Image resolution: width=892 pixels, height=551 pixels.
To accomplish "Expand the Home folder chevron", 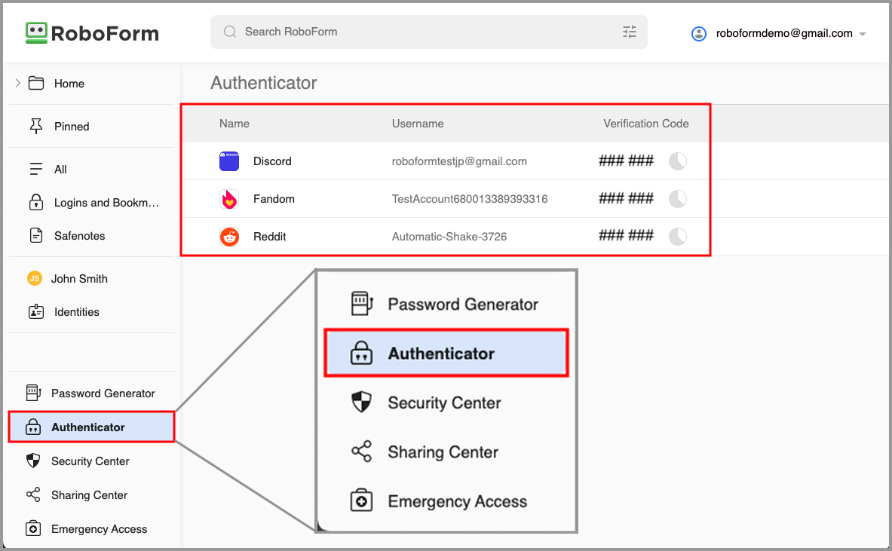I will [17, 83].
